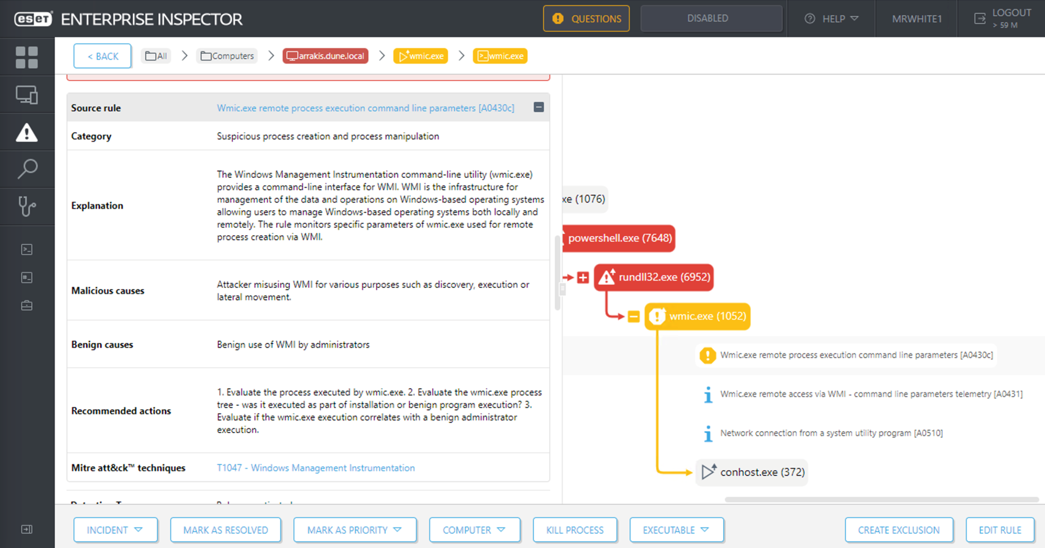The height and width of the screenshot is (548, 1045).
Task: Go to the All breadcrumb
Action: tap(156, 56)
